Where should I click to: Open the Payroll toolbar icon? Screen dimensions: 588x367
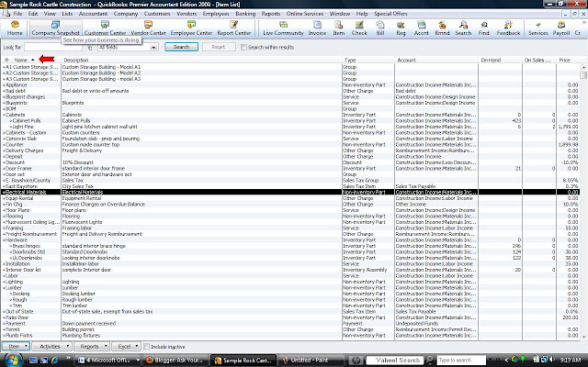pos(561,28)
